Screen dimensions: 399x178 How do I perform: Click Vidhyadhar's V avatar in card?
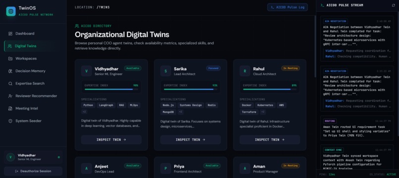pyautogui.click(x=86, y=71)
